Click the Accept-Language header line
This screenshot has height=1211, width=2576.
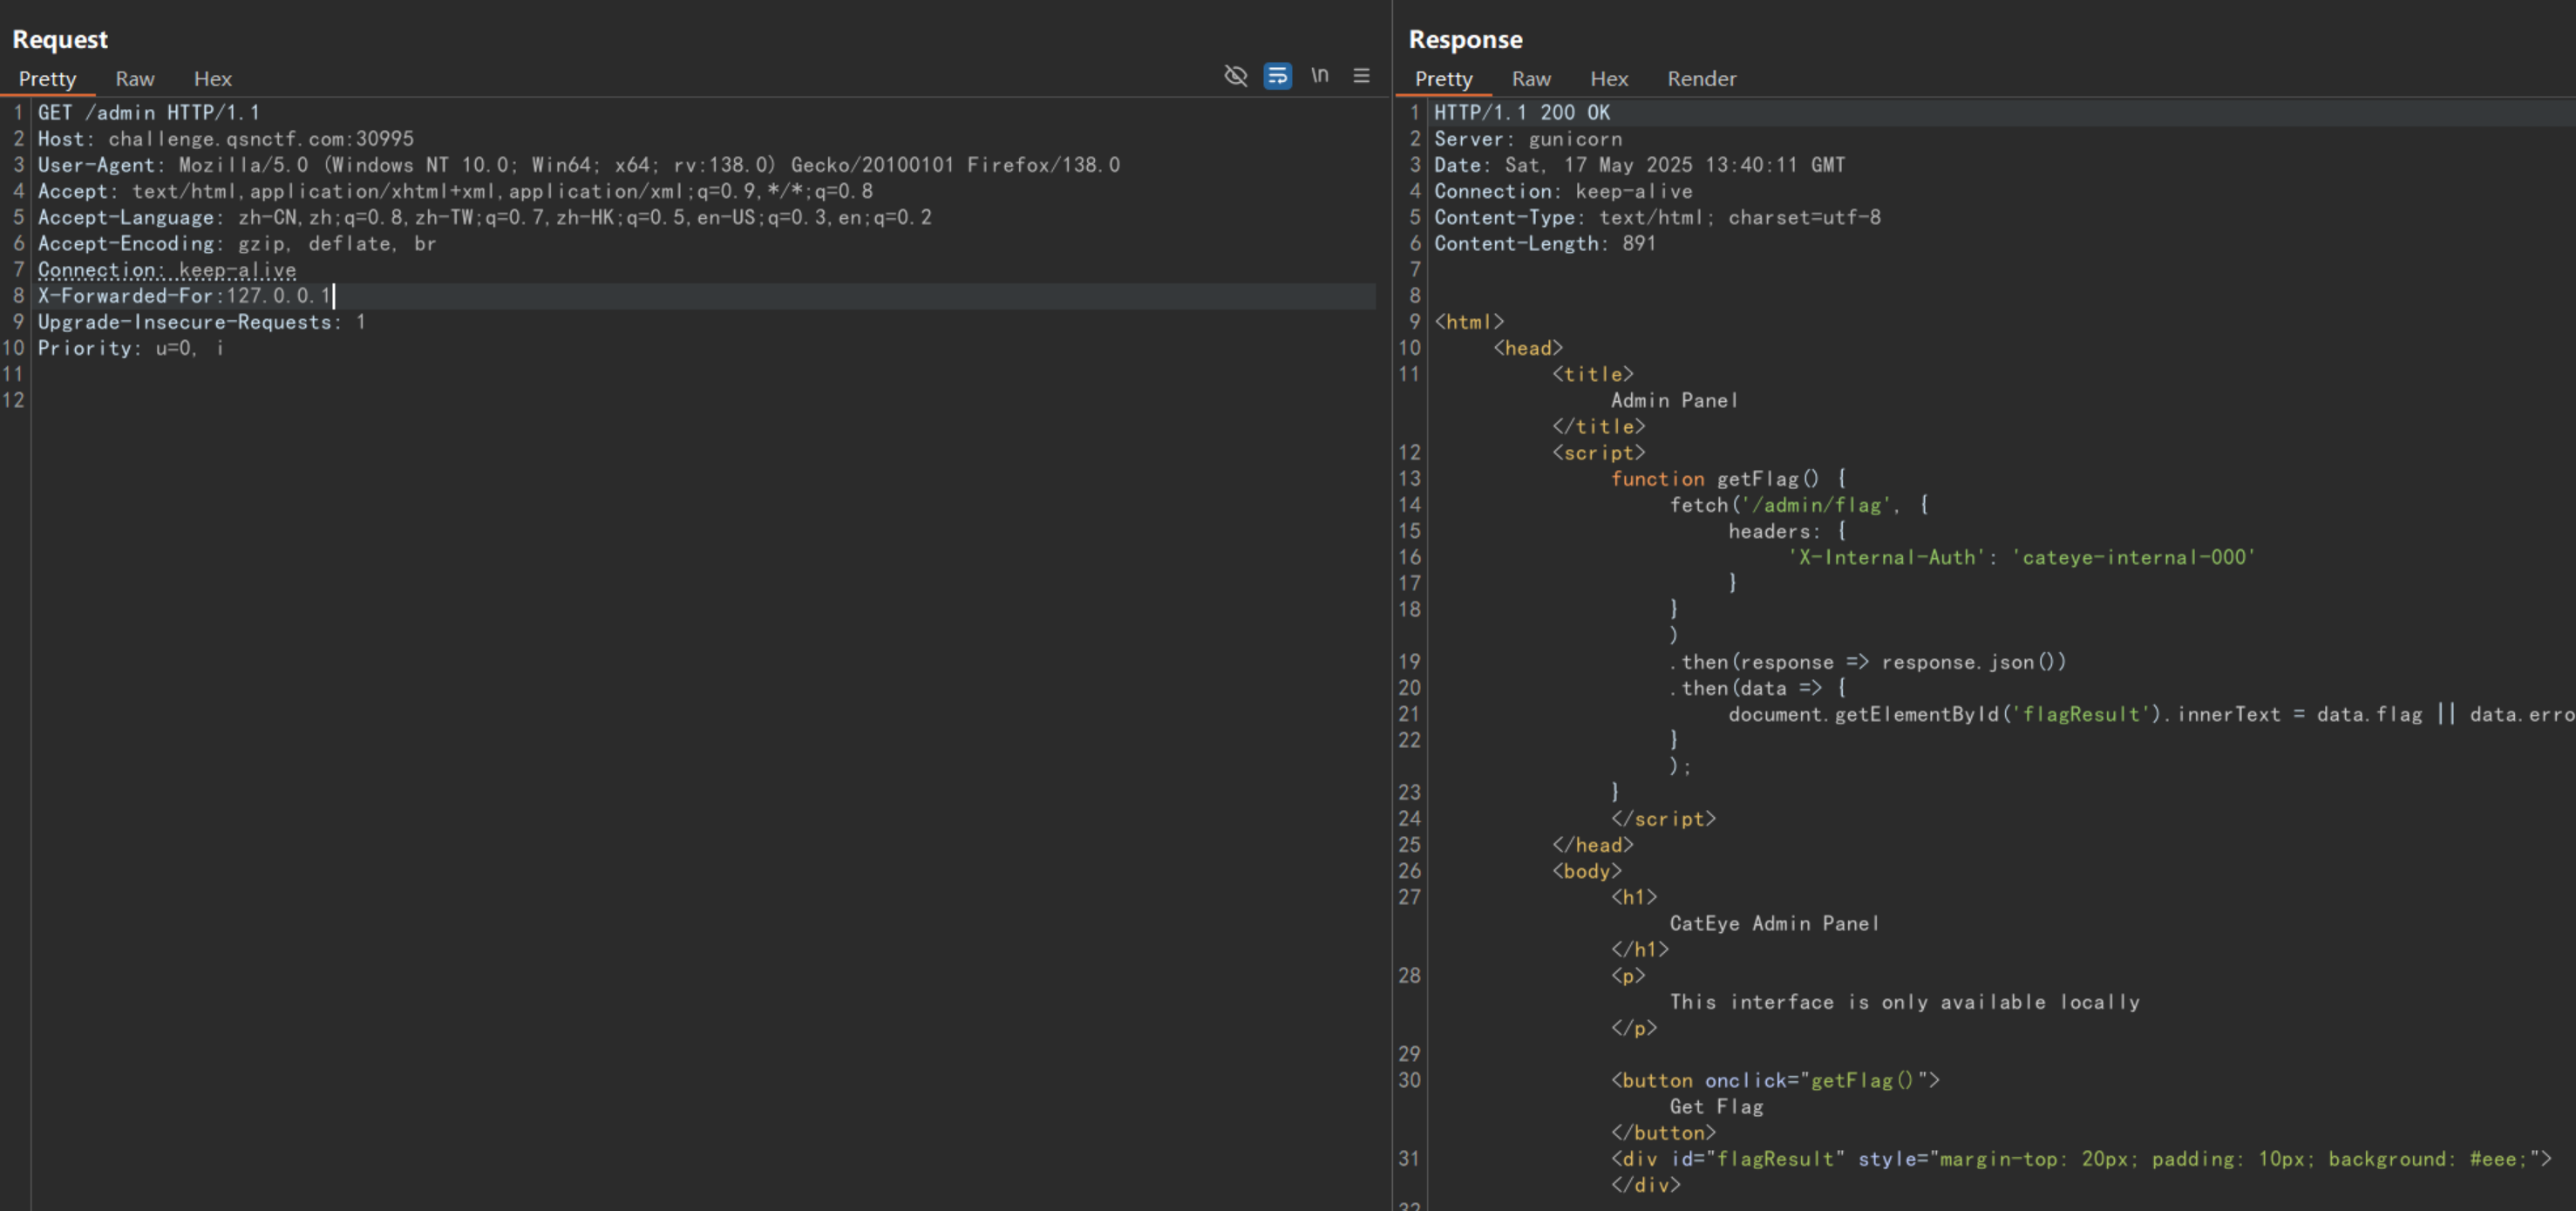[485, 216]
